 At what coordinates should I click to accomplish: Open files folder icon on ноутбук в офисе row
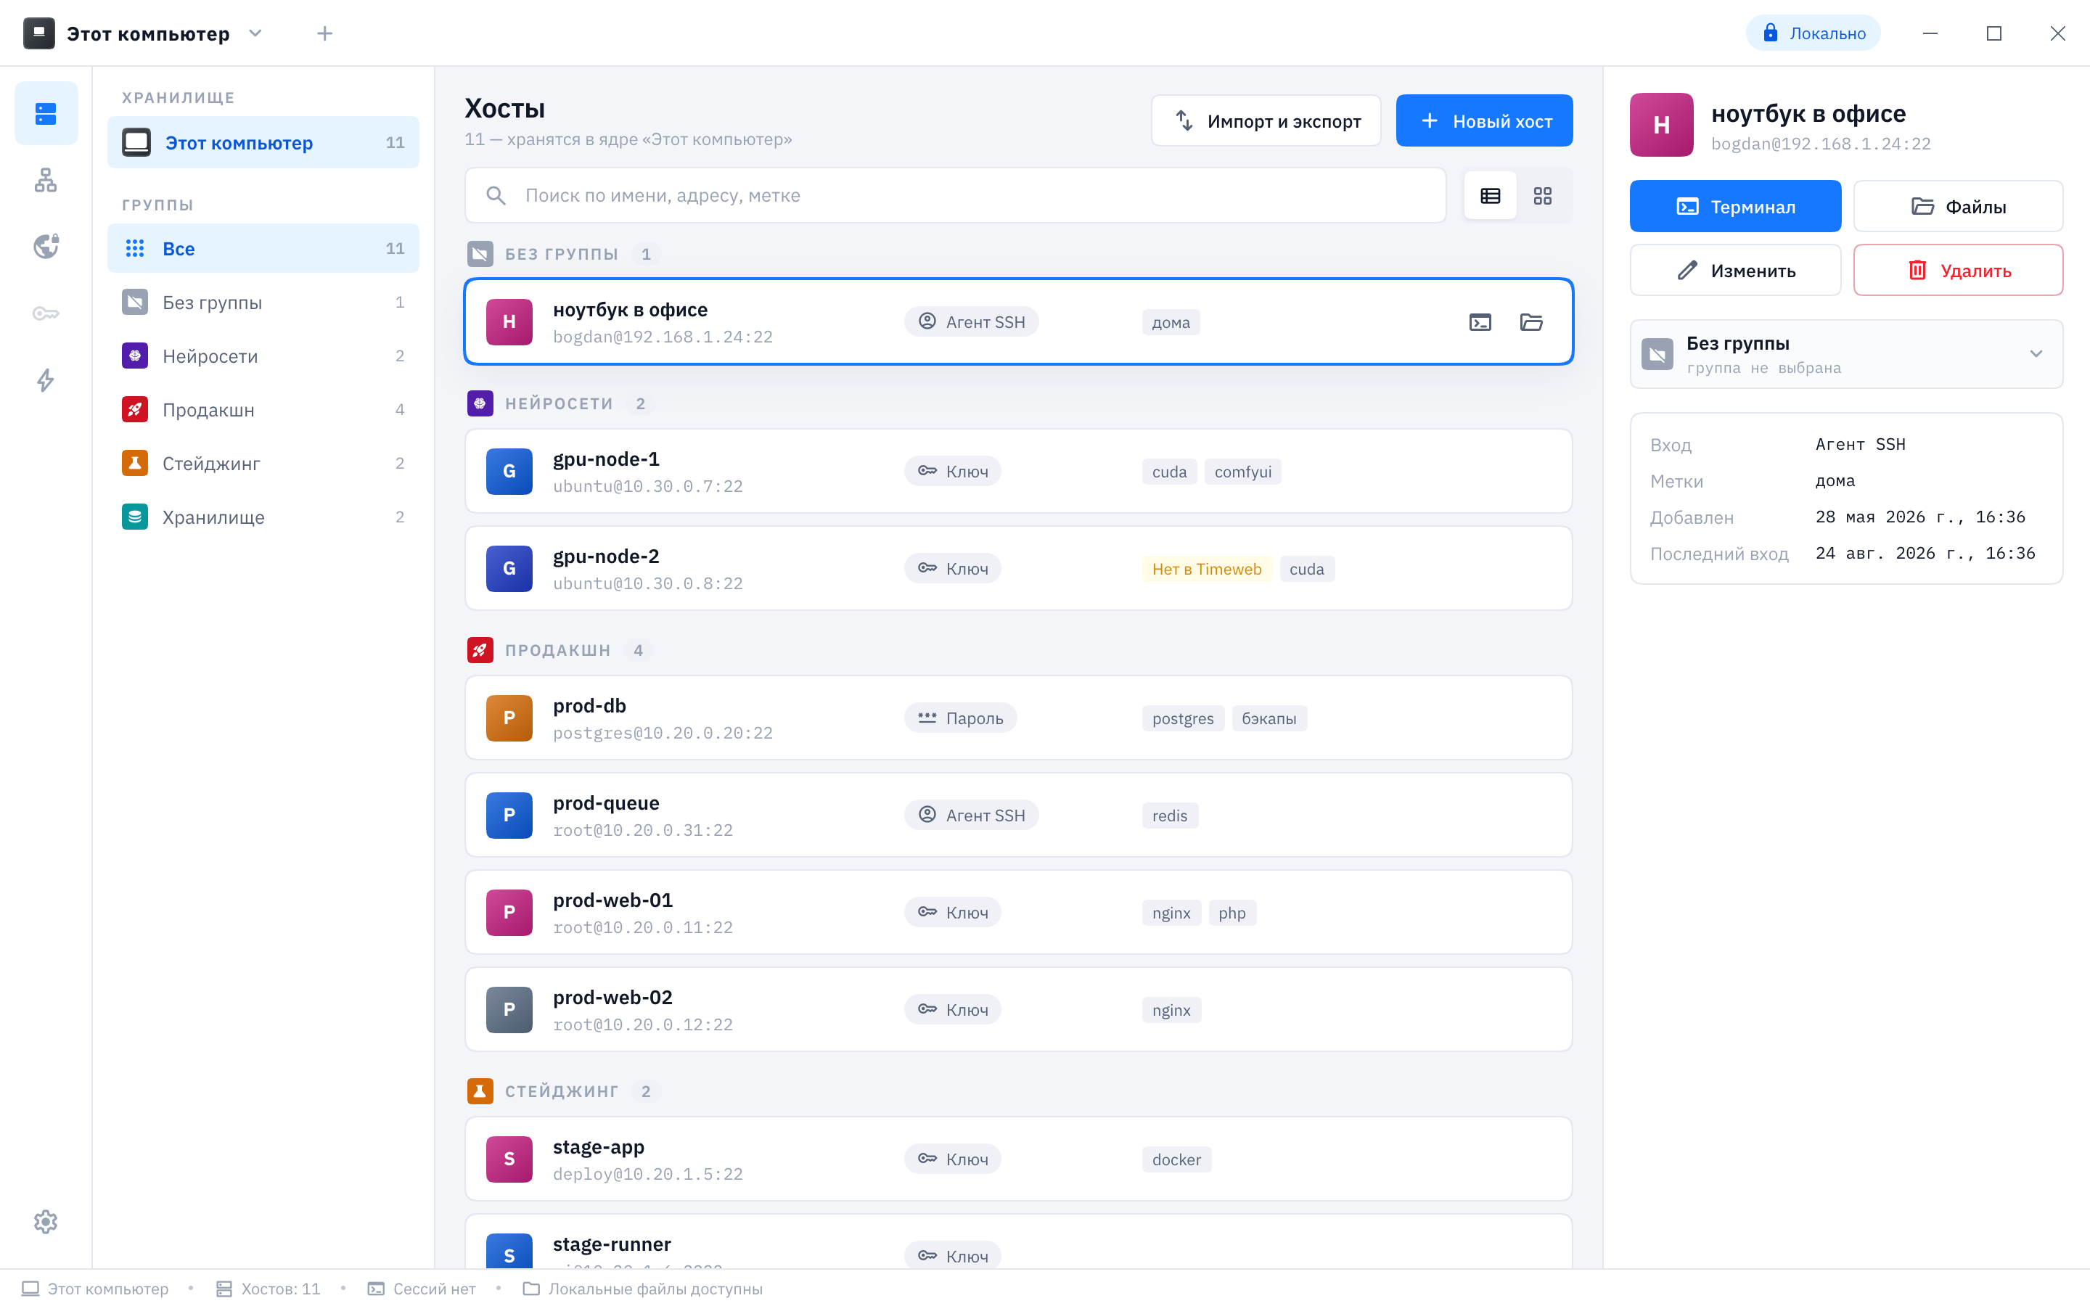(1531, 322)
